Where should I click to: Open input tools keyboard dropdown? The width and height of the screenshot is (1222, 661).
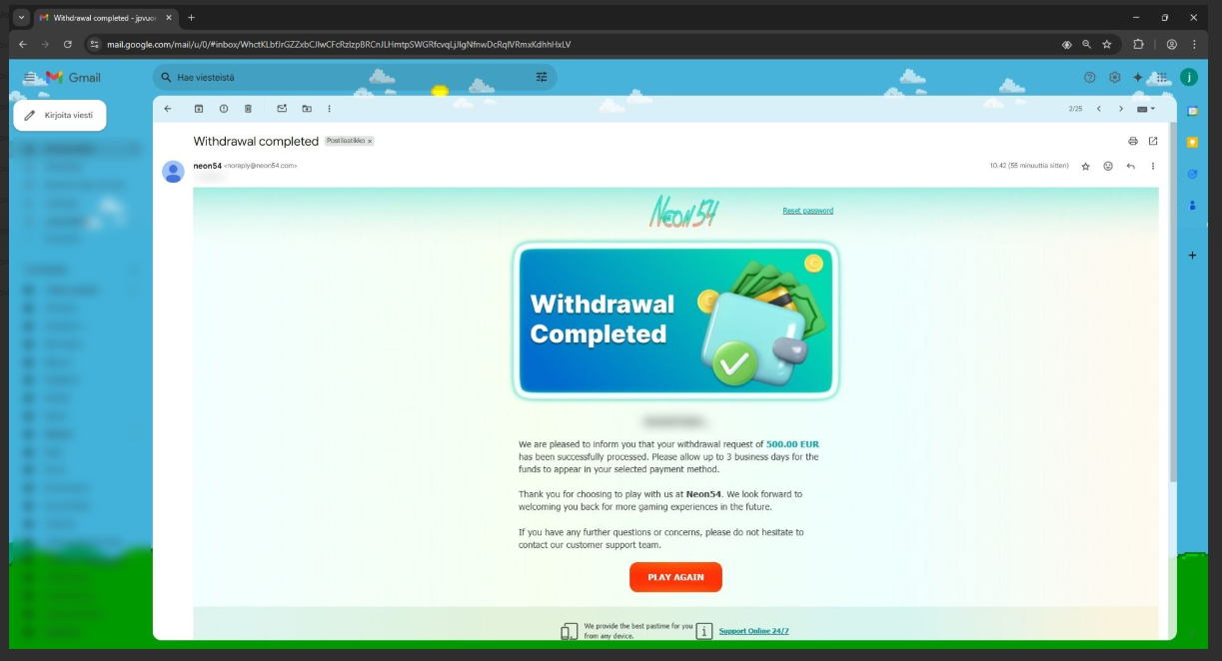click(1146, 109)
